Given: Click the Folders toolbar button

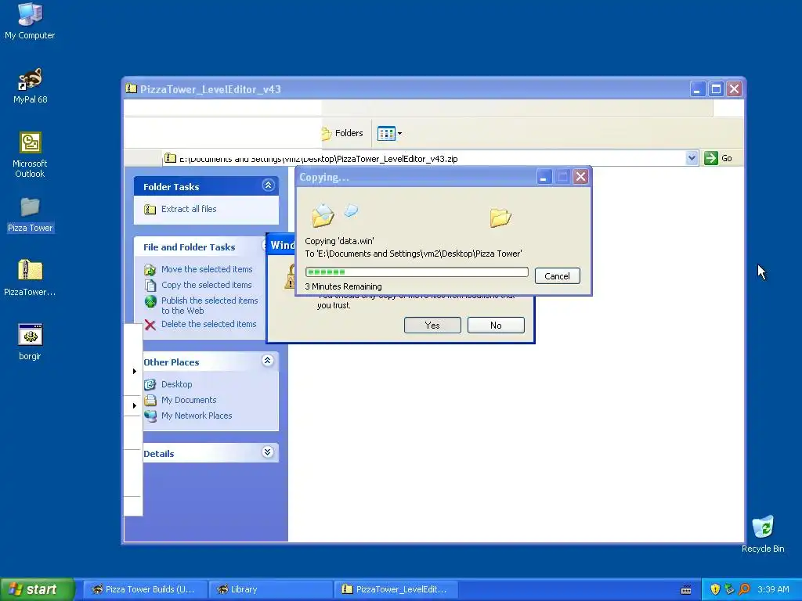Looking at the screenshot, I should 342,133.
